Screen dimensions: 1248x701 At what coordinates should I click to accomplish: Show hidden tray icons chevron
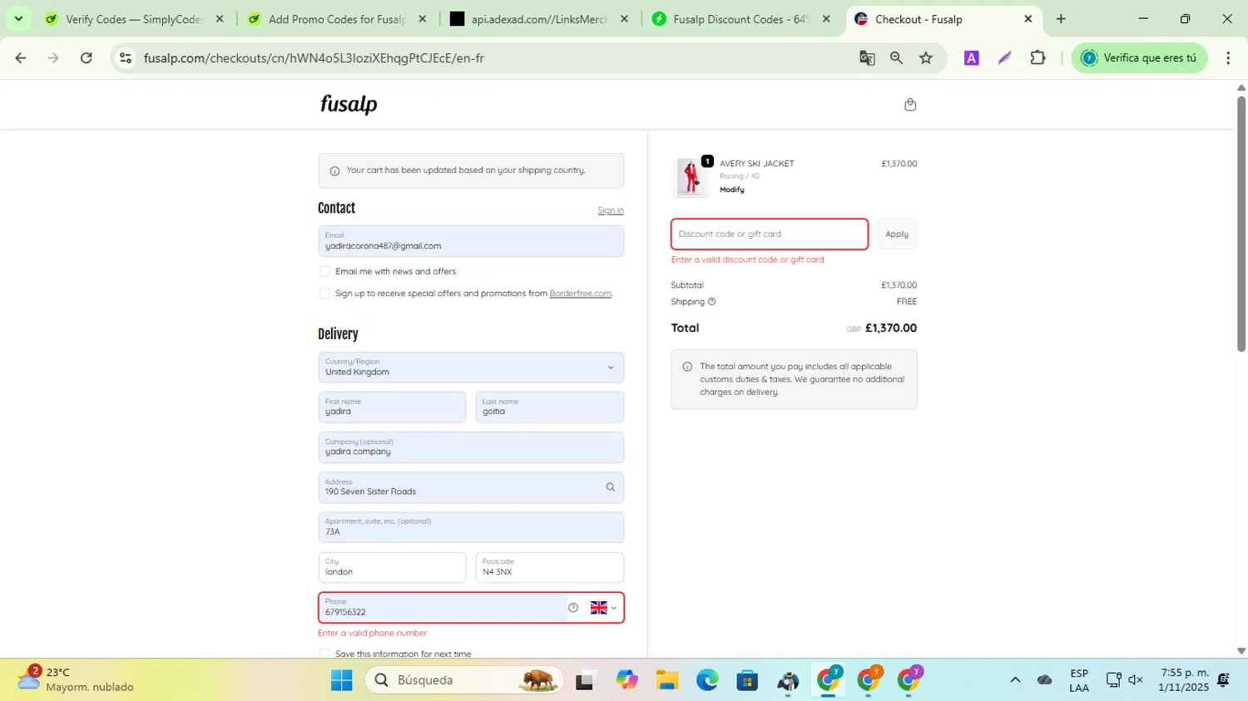[1015, 680]
